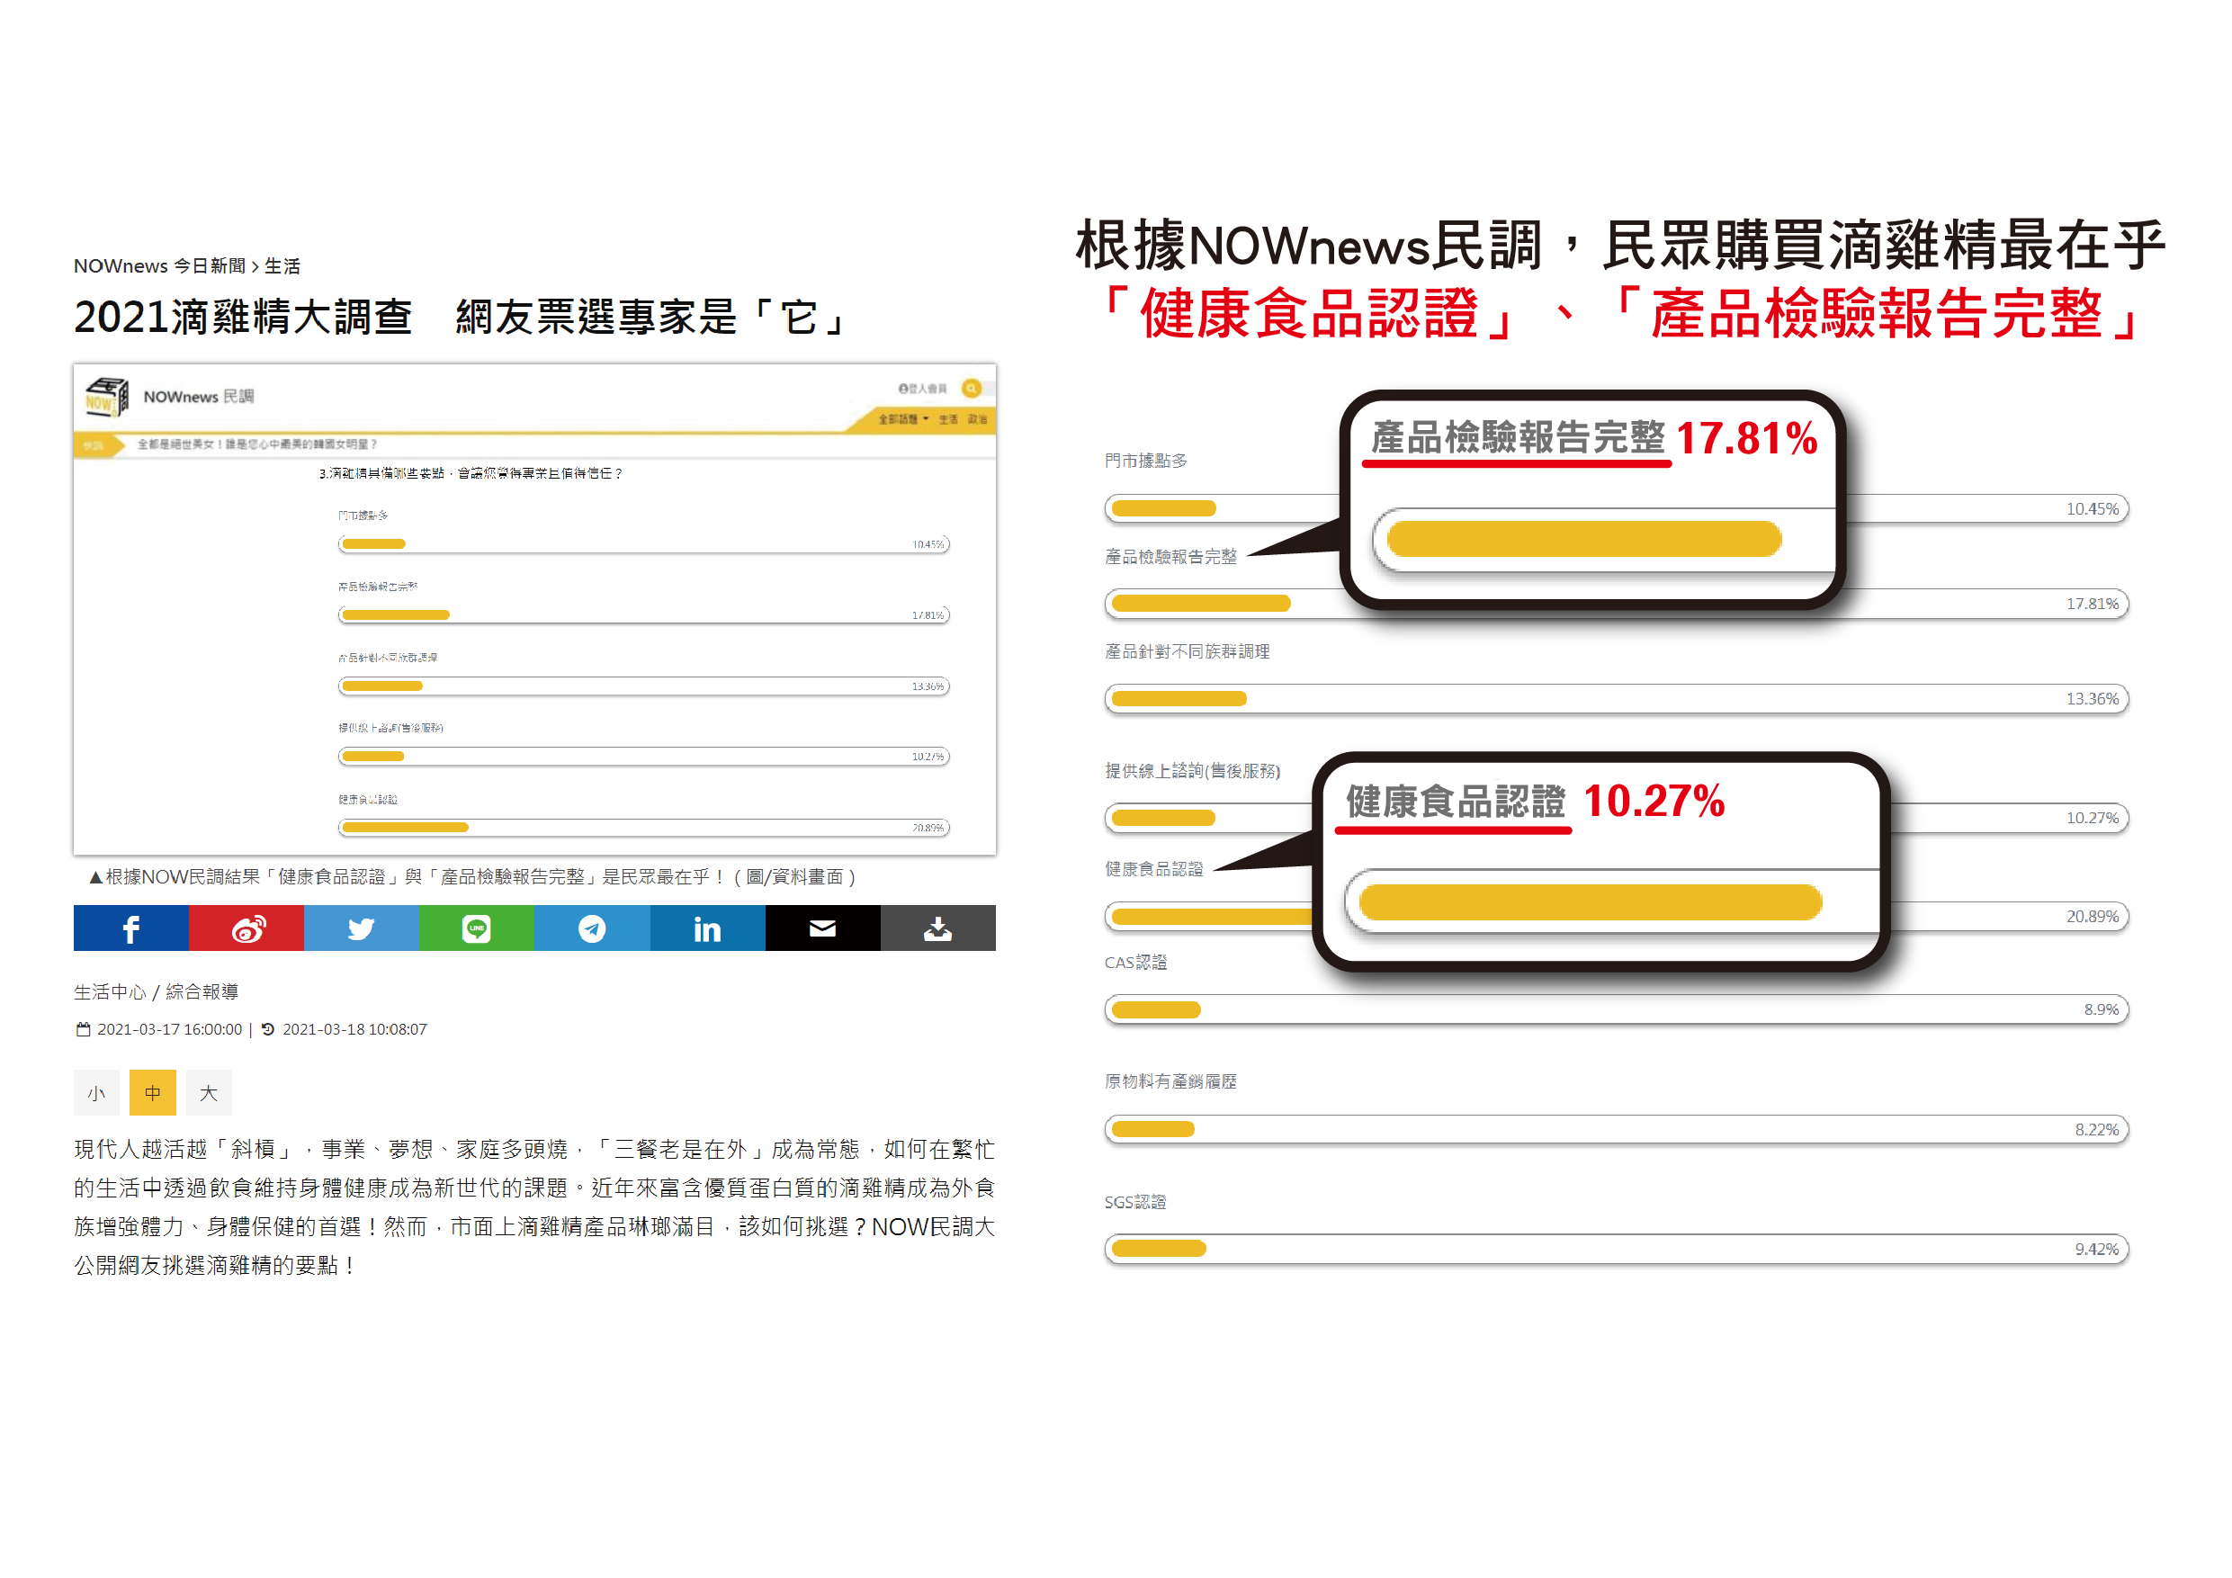Click the CAS認證 8.9% progress bar
Image resolution: width=2232 pixels, height=1578 pixels.
pyautogui.click(x=1617, y=1010)
